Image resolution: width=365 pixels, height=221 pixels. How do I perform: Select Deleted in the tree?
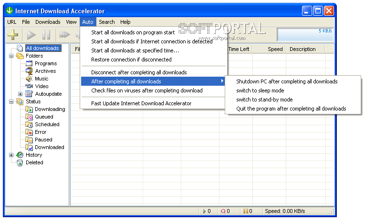point(34,163)
